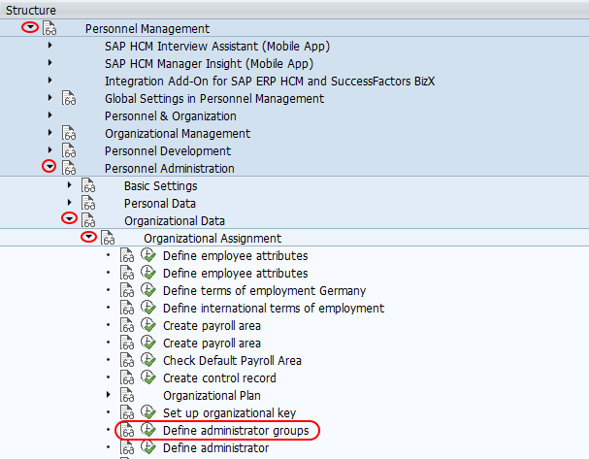
Task: Open documentation icon for Global Settings in Personnel Management
Action: pyautogui.click(x=69, y=98)
